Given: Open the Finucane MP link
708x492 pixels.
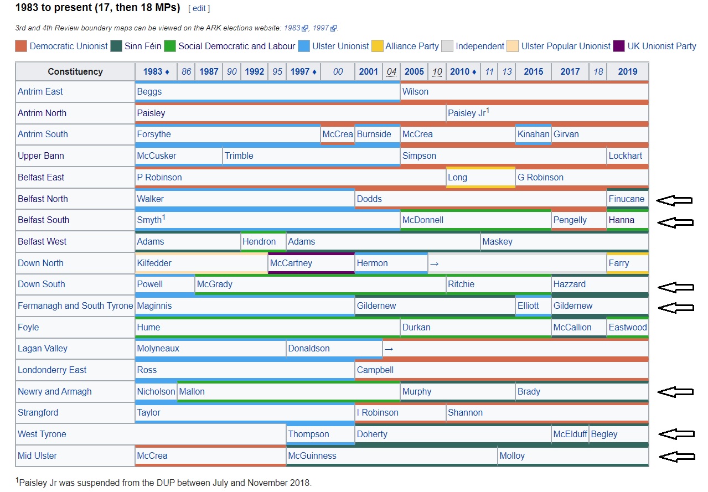Looking at the screenshot, I should tap(626, 199).
